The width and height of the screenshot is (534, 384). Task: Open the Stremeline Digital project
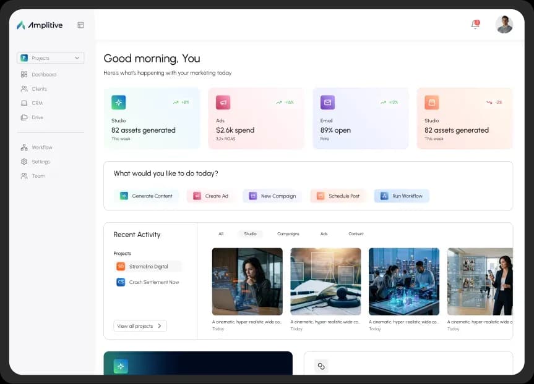(148, 267)
